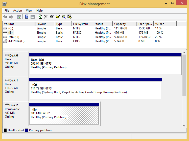
Task: Click the Disk Management title bar icon
Action: point(4,4)
